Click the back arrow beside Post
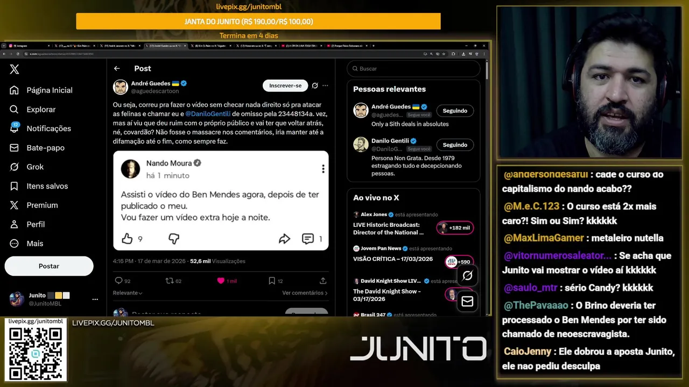The height and width of the screenshot is (387, 689). point(117,68)
